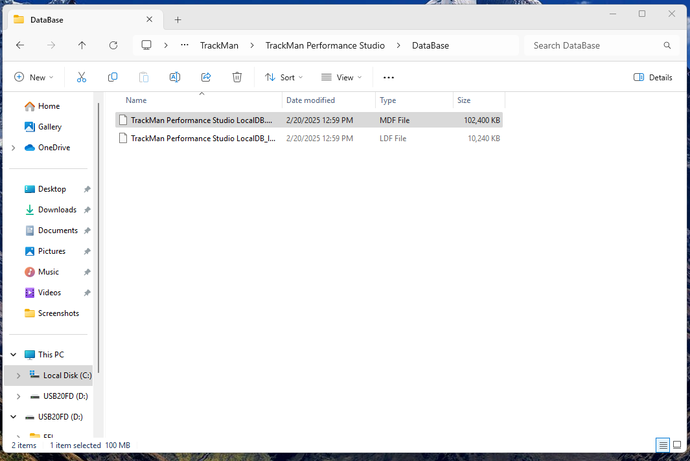Switch to details list view icon in status bar
The width and height of the screenshot is (690, 461).
pyautogui.click(x=663, y=445)
